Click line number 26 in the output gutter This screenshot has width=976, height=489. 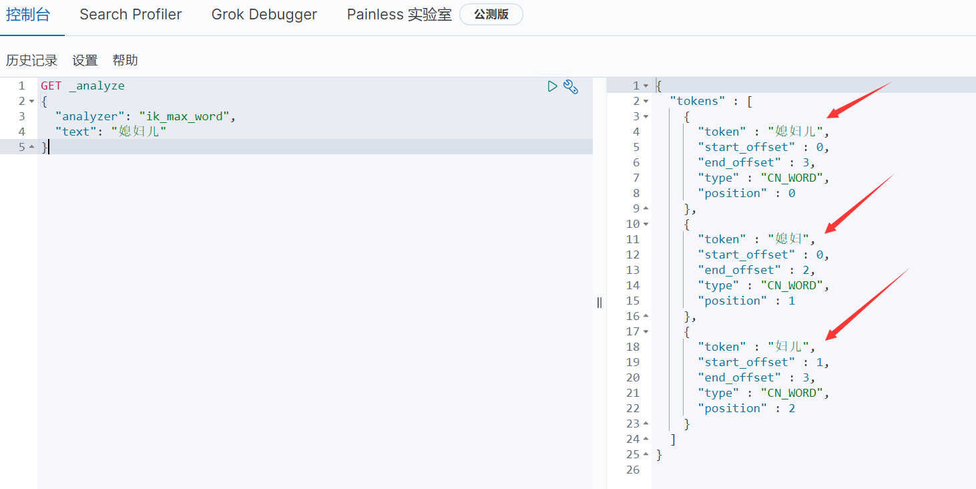(x=633, y=470)
